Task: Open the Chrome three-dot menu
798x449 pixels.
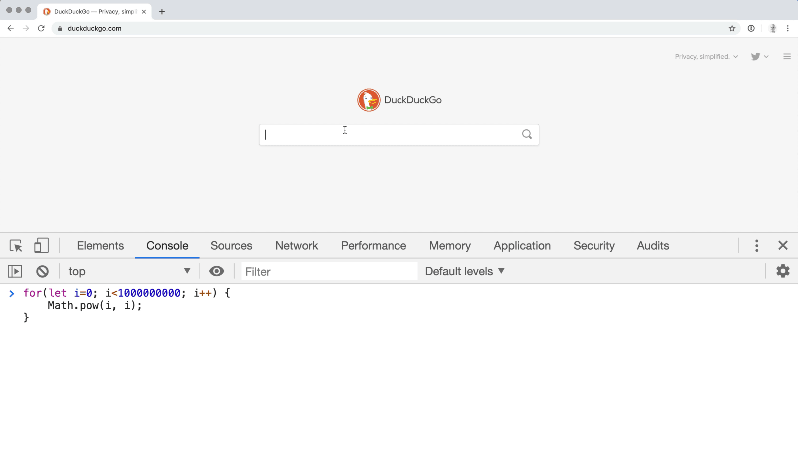Action: click(x=788, y=28)
